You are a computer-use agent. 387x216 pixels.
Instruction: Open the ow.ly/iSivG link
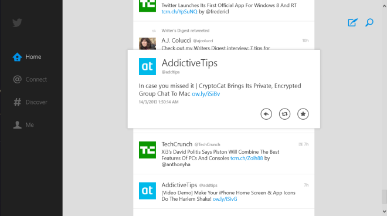(x=225, y=199)
